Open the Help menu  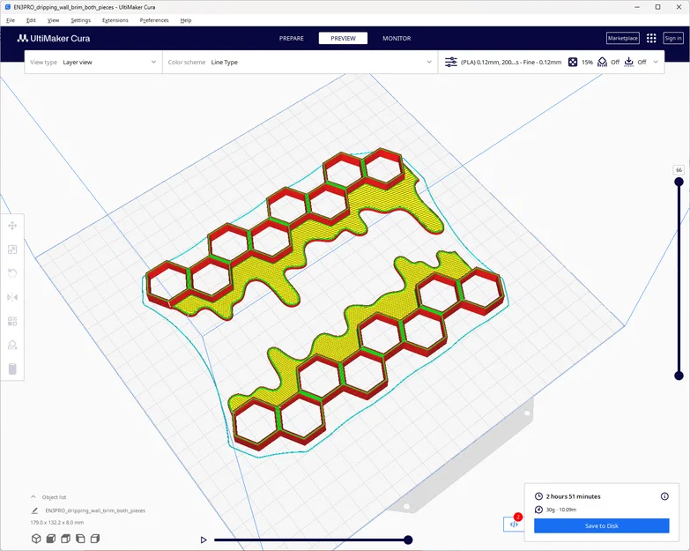point(186,20)
